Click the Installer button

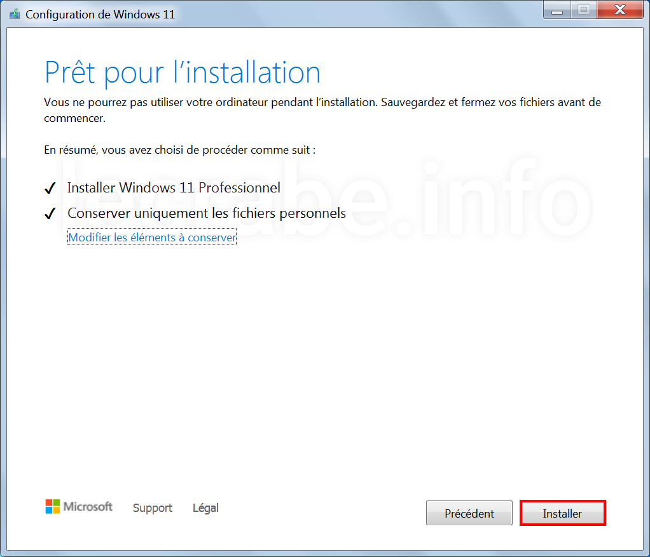pos(562,513)
